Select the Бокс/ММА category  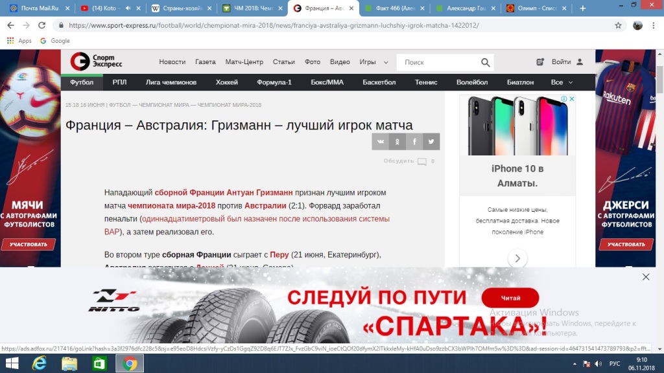point(327,82)
